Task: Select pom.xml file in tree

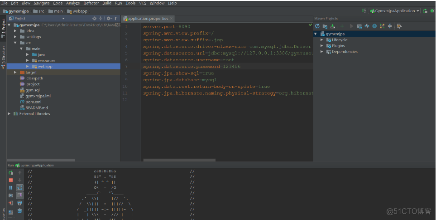Action: pyautogui.click(x=31, y=102)
